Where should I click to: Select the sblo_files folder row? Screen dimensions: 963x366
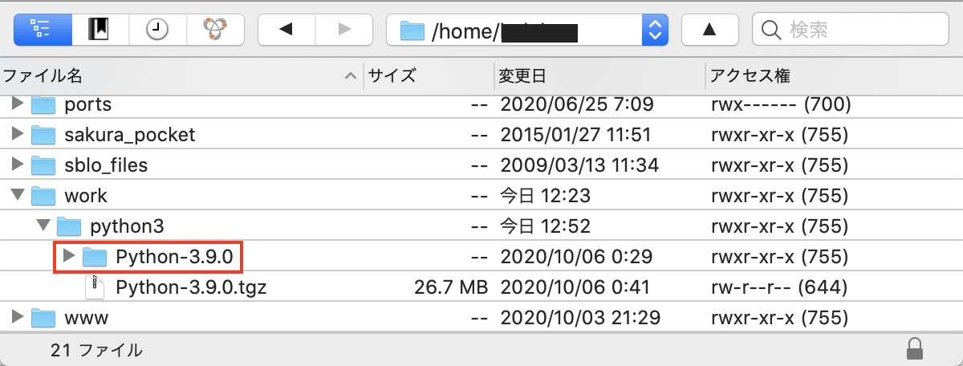tap(481, 165)
